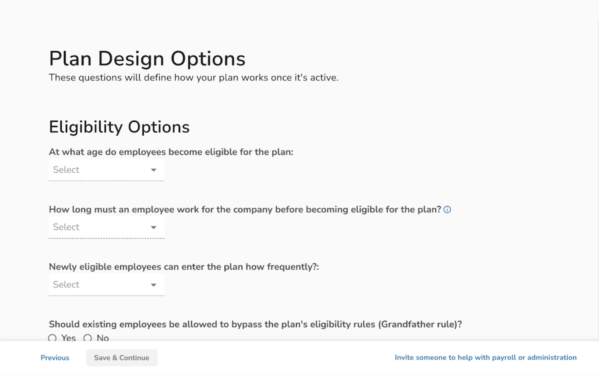Click the 'Eligibility Options' section heading
The image size is (599, 375).
tap(119, 127)
